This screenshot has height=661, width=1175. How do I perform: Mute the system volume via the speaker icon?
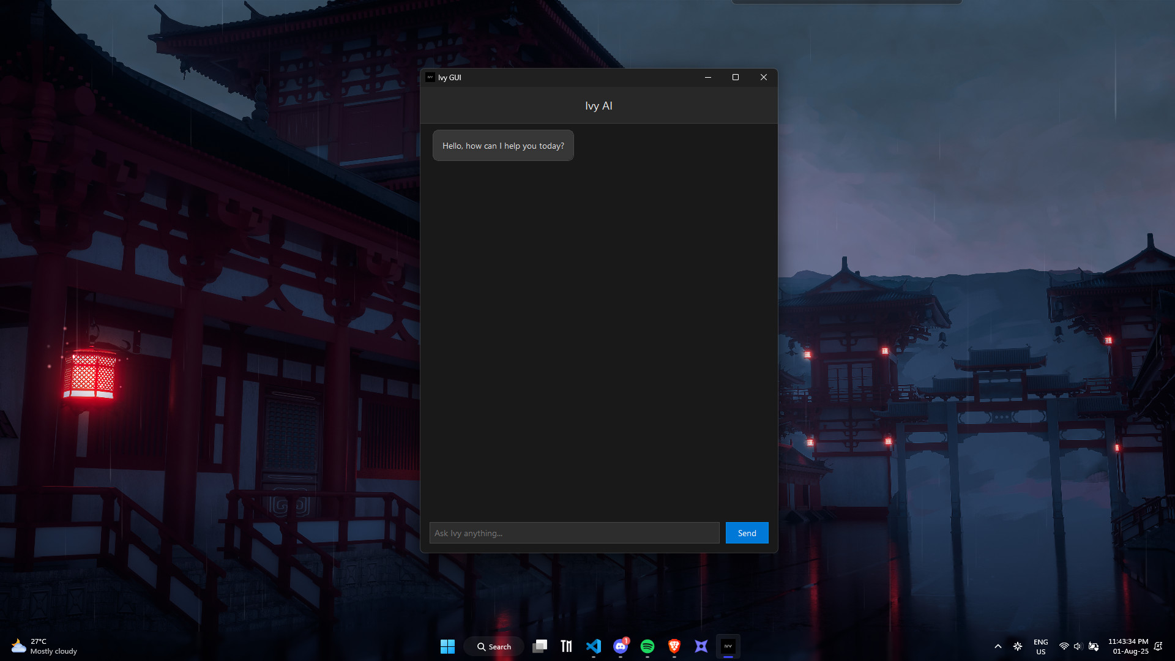coord(1078,646)
